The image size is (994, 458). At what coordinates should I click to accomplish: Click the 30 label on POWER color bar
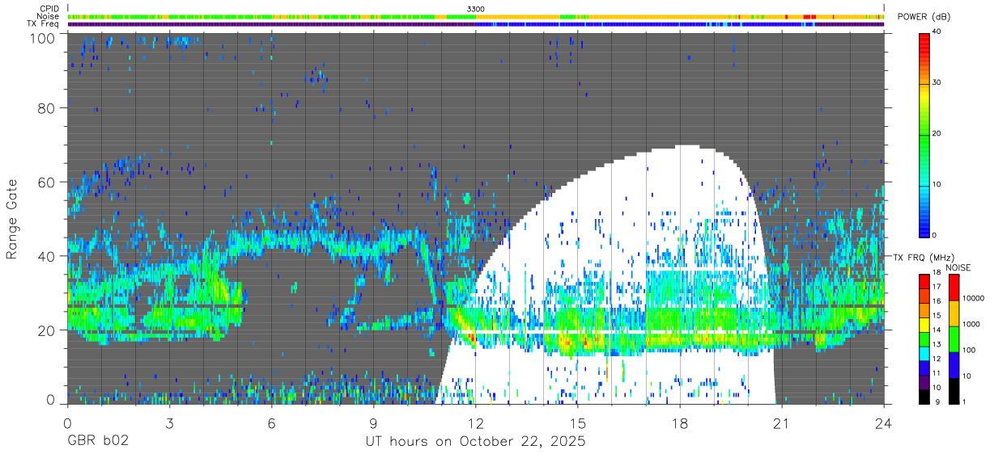point(937,82)
